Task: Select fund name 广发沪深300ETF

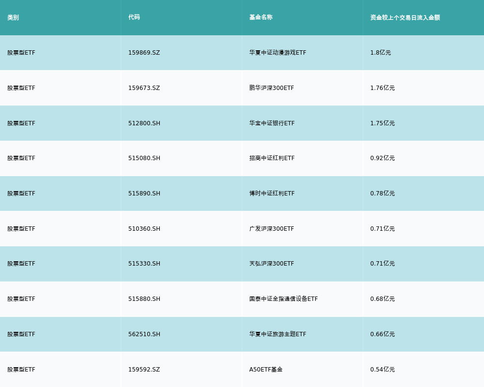Action: click(x=272, y=229)
